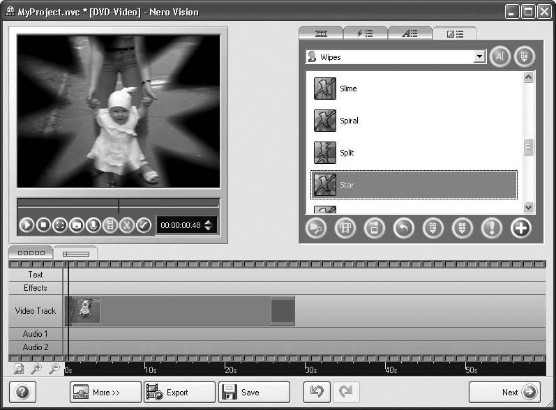
Task: Click time stepper up arrow
Action: 209,222
